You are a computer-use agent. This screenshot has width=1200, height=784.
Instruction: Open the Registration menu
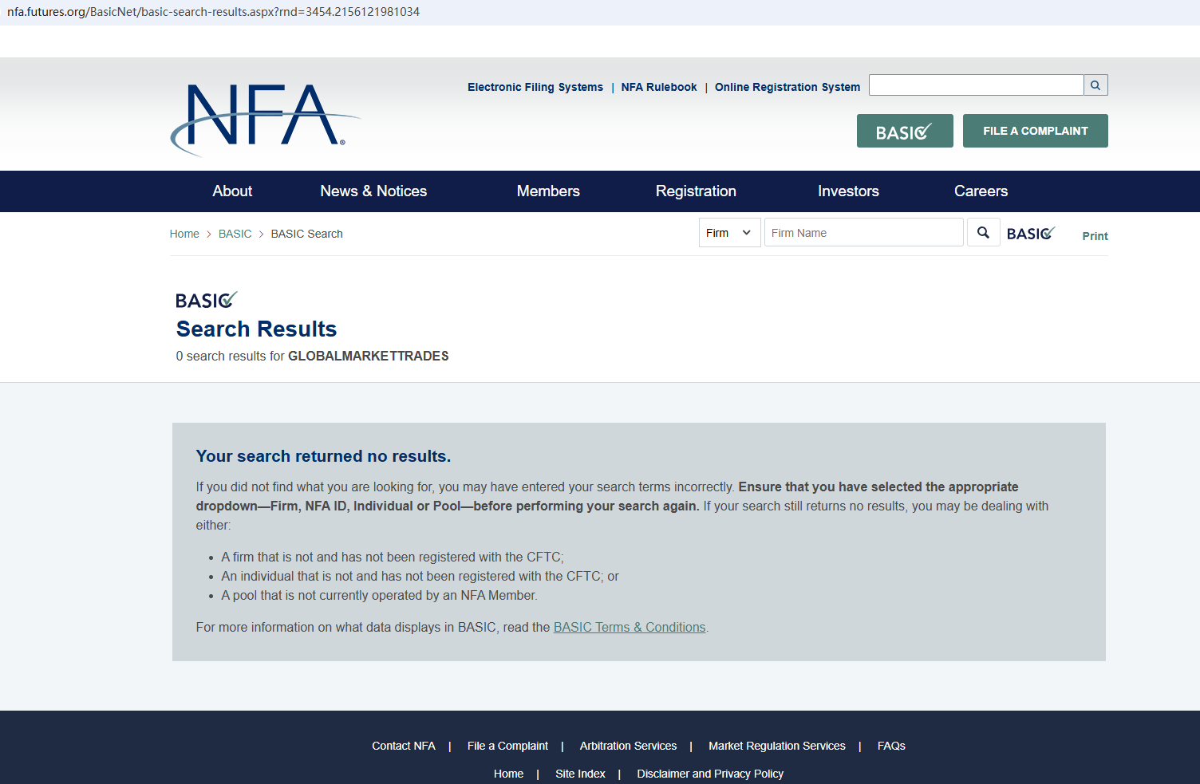[696, 191]
